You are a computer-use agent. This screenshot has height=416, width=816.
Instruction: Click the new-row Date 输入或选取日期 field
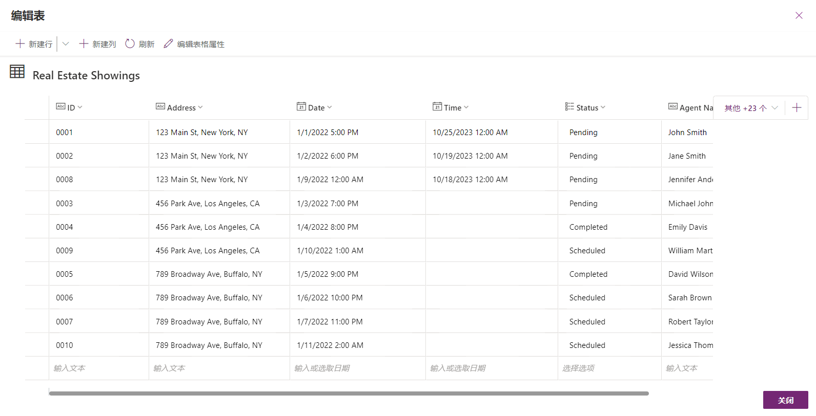(358, 368)
